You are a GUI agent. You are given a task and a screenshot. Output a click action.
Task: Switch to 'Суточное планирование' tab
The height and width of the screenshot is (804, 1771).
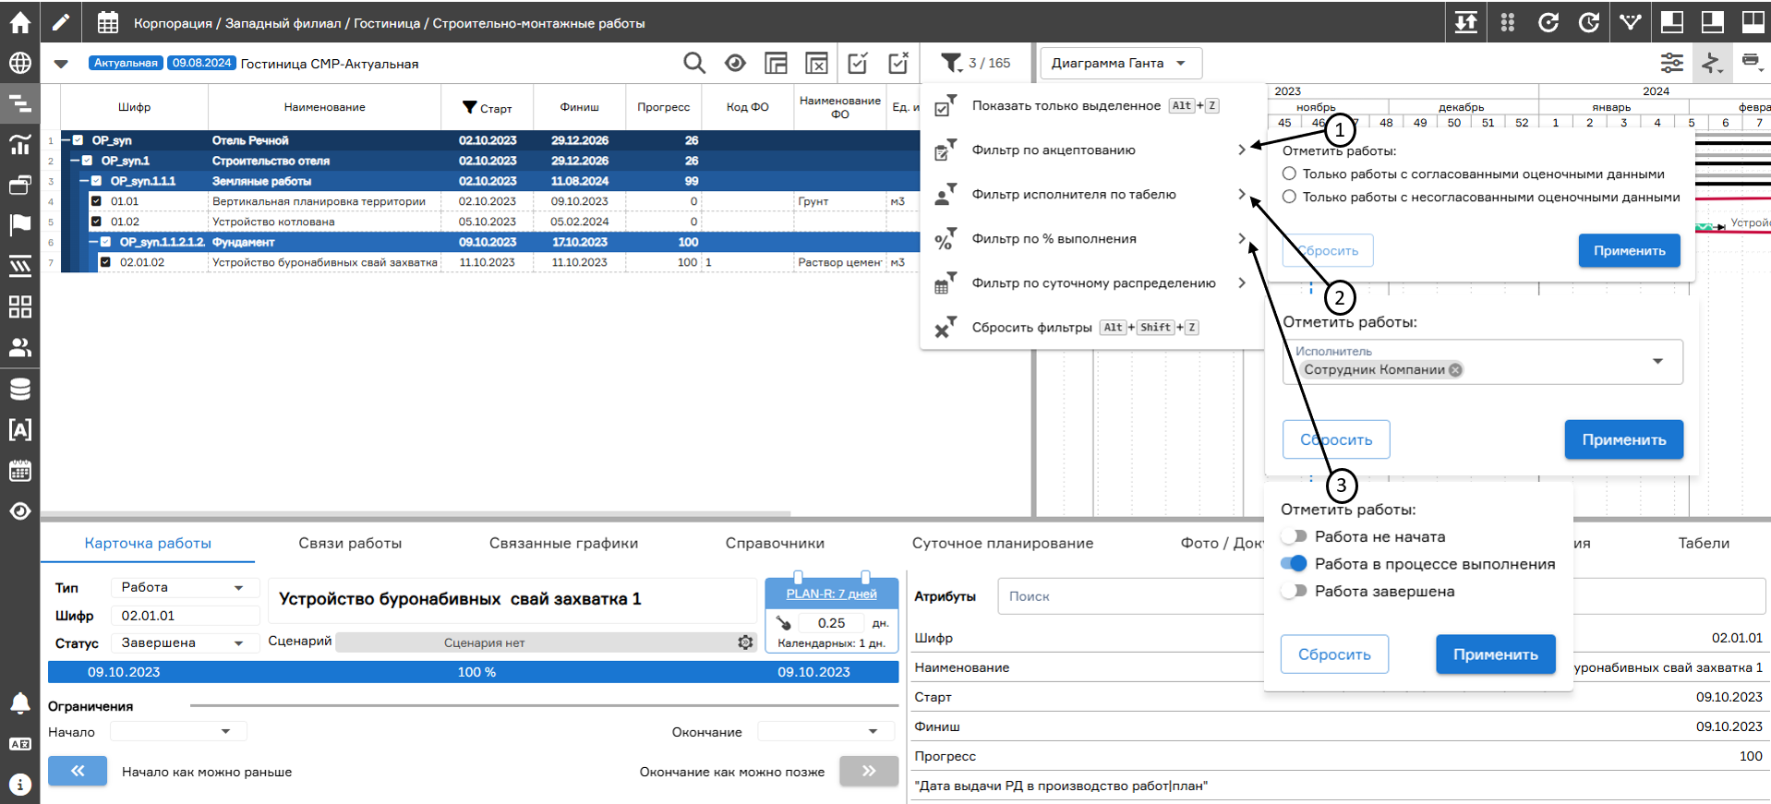[1003, 543]
